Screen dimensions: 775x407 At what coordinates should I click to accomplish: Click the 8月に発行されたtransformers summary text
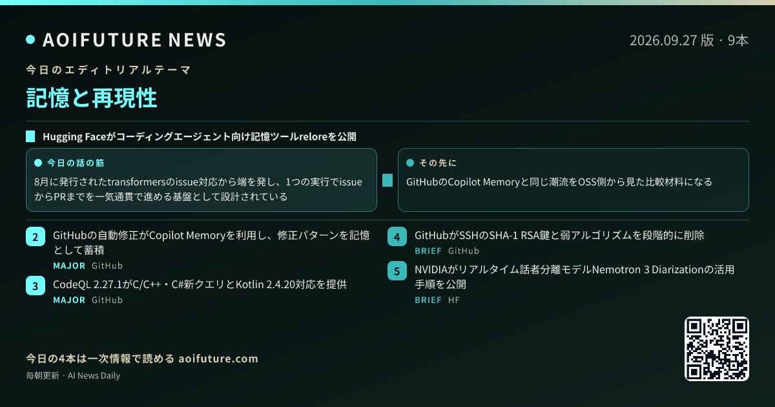[x=198, y=189]
